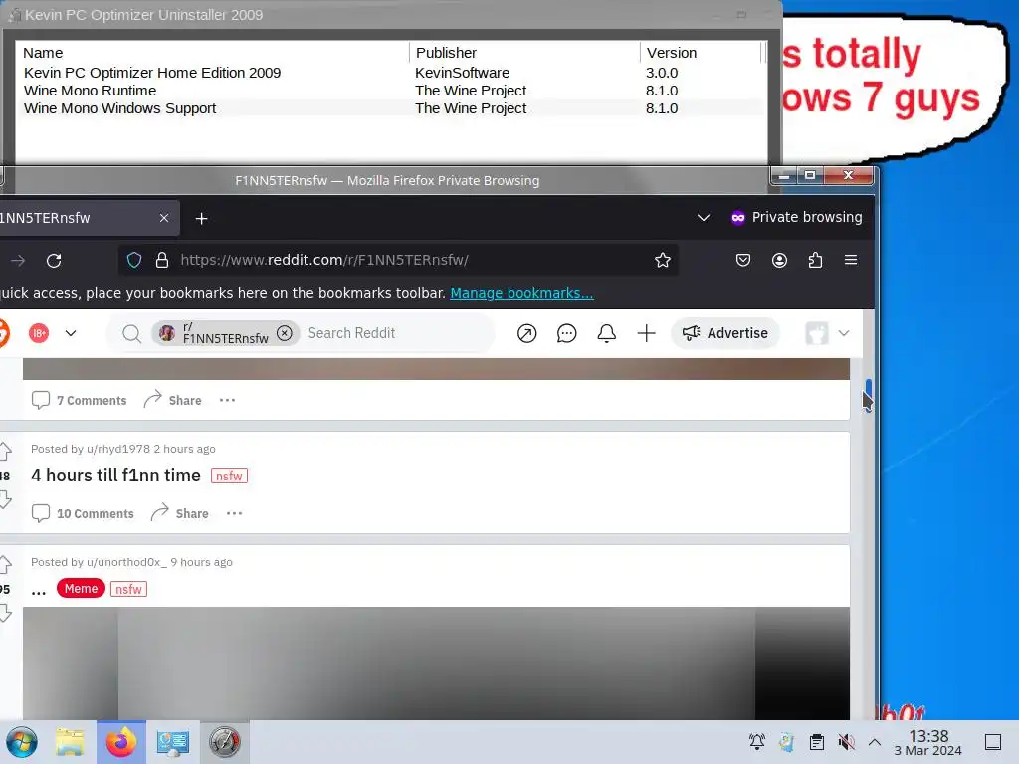Image resolution: width=1019 pixels, height=764 pixels.
Task: Open the blurred meme post image
Action: [x=436, y=663]
